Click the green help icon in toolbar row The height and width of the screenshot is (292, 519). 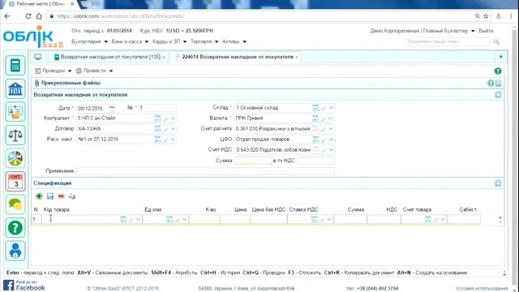point(497,71)
